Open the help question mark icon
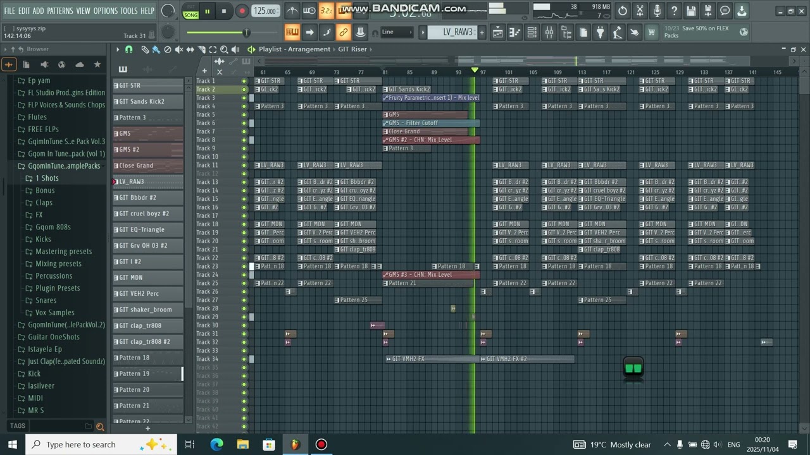This screenshot has height=455, width=810. coord(674,11)
